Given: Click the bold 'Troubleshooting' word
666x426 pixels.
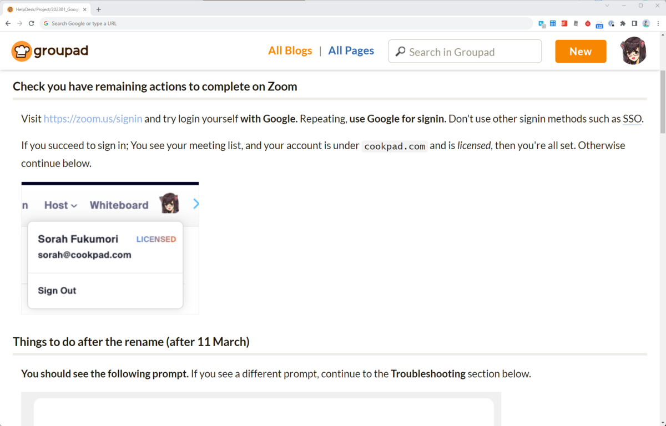Looking at the screenshot, I should 428,374.
